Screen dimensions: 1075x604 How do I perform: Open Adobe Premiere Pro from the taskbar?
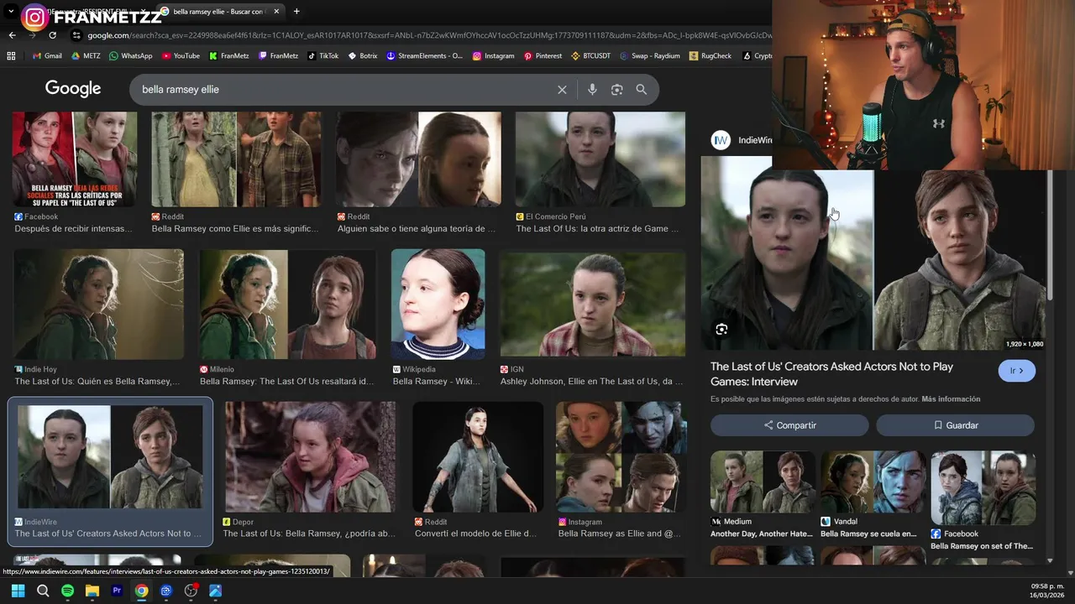click(117, 591)
